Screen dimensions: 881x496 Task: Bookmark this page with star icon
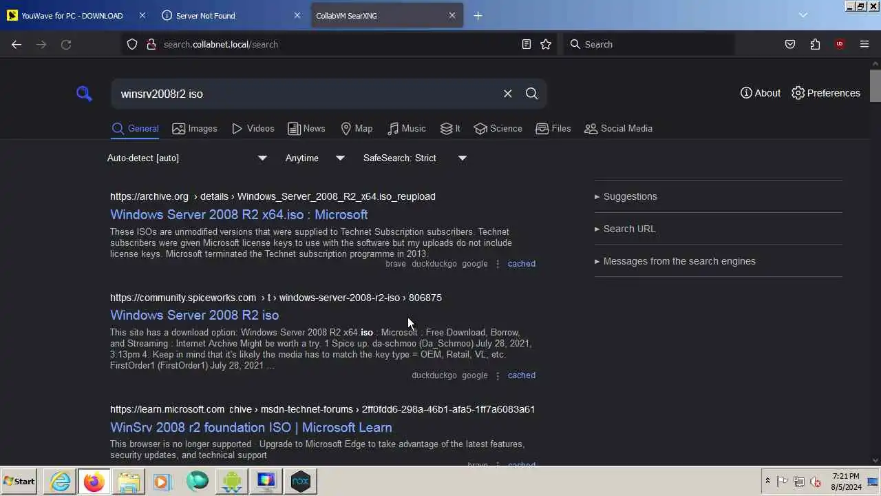546,44
